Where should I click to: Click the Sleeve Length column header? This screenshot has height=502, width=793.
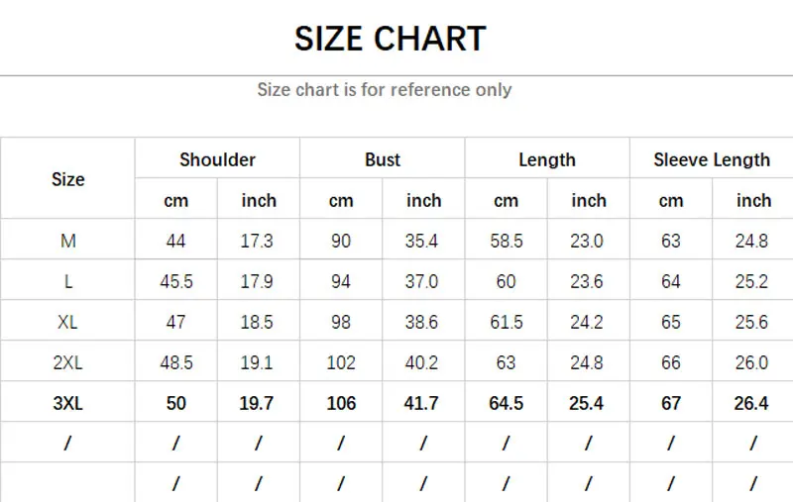(712, 160)
